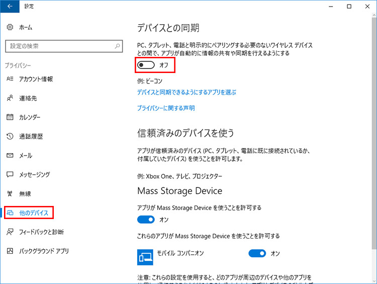Select メッセージング in the sidebar

[35, 175]
